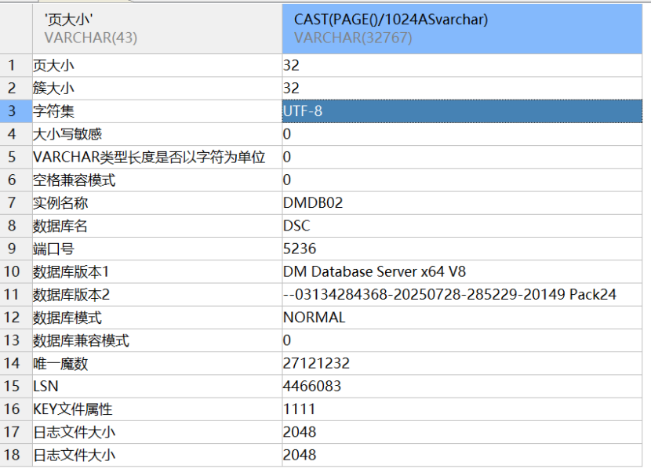Viewport: 651px width, 476px height.
Task: Click the magic number value 27121232
Action: (462, 363)
